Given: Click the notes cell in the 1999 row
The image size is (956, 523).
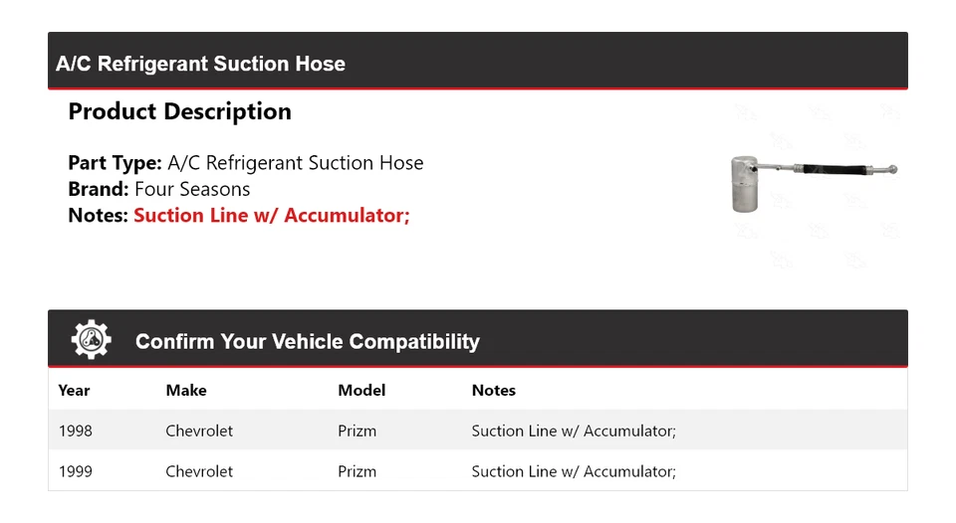Looking at the screenshot, I should click(x=574, y=471).
